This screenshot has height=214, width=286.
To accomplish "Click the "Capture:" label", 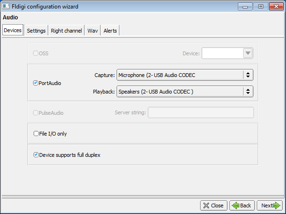I will (x=104, y=75).
